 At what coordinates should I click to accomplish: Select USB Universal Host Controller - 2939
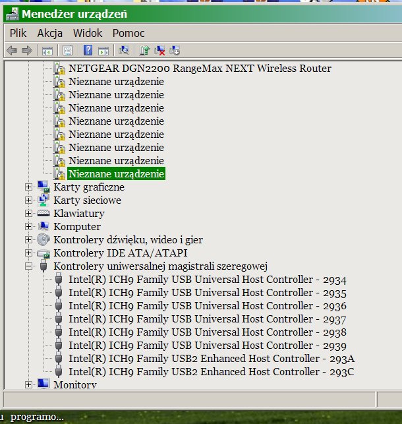[208, 346]
